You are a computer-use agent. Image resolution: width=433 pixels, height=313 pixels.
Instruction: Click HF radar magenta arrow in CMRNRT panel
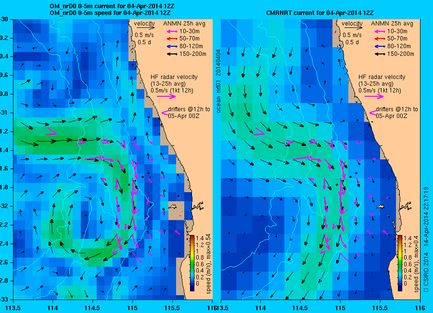point(374,96)
